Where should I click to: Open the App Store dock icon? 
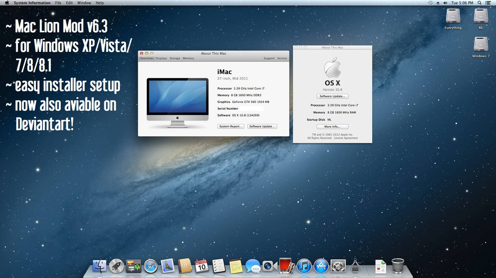pyautogui.click(x=321, y=266)
